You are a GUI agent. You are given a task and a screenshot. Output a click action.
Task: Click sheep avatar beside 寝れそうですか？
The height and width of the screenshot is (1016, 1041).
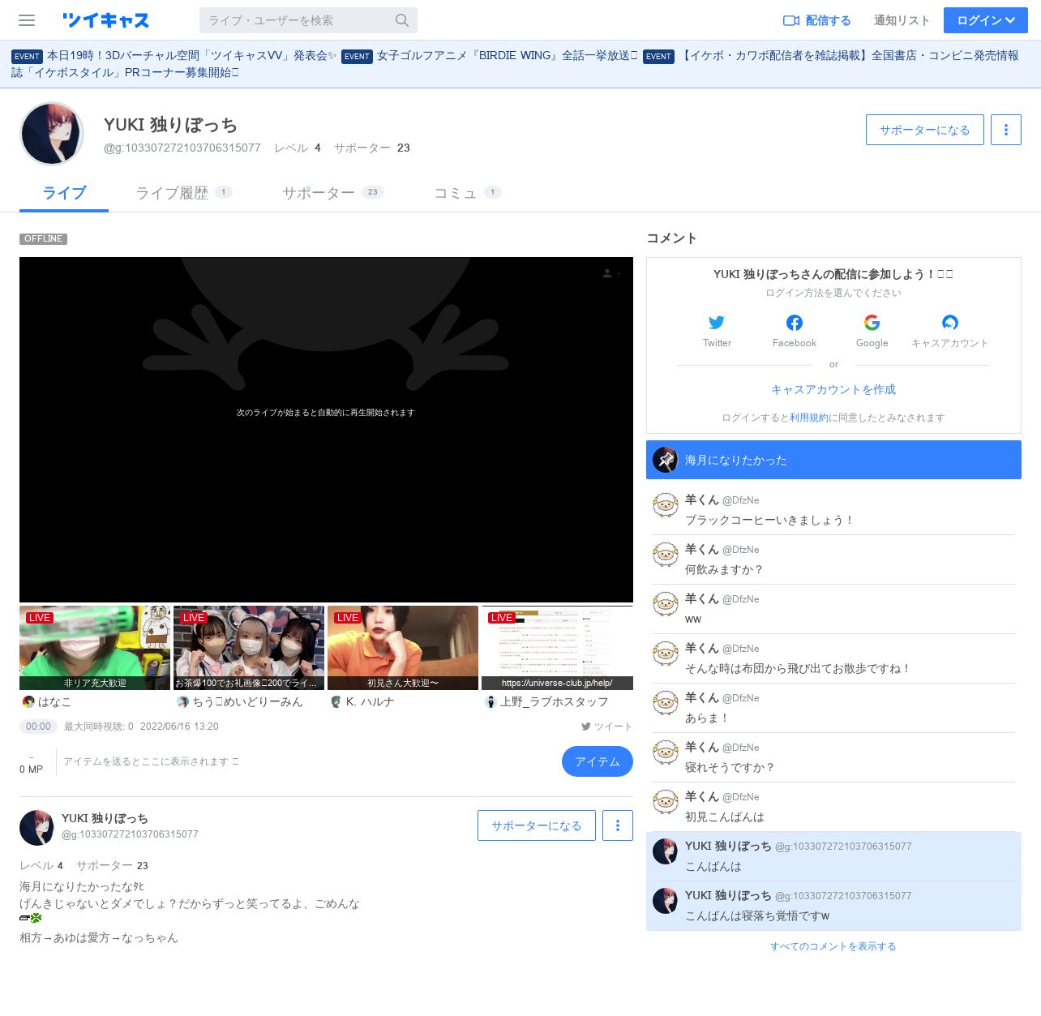click(x=666, y=753)
